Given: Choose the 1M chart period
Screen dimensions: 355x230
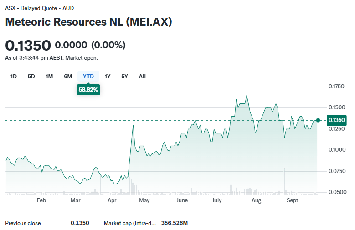Looking at the screenshot, I should click(x=49, y=77).
